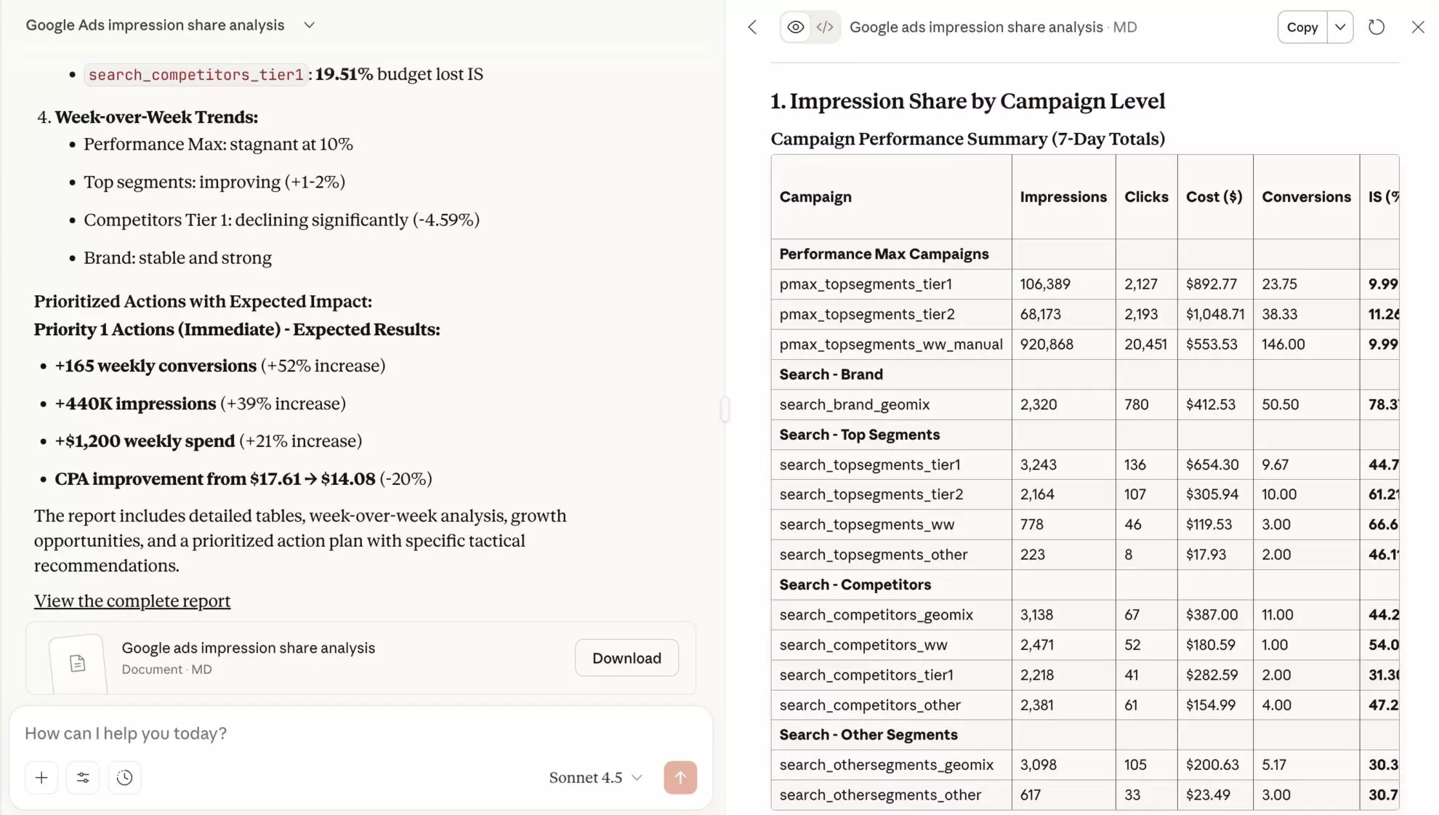Navigate back using the left chevron icon
The image size is (1439, 815).
coord(752,27)
